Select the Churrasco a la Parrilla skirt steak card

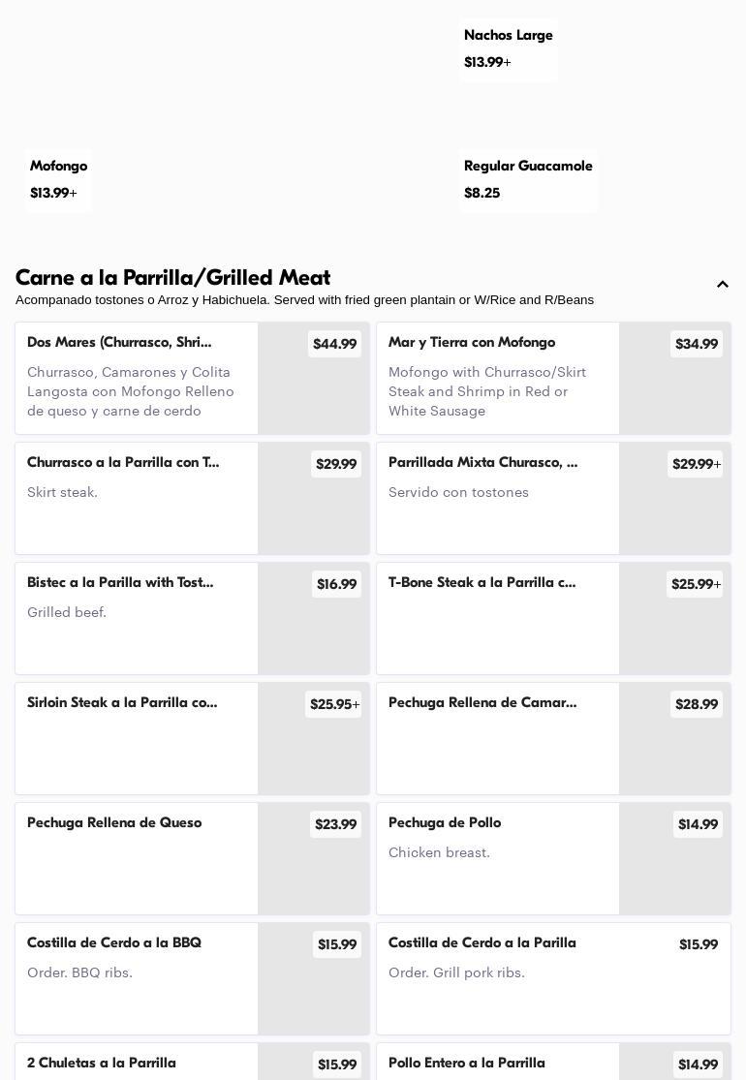(136, 498)
